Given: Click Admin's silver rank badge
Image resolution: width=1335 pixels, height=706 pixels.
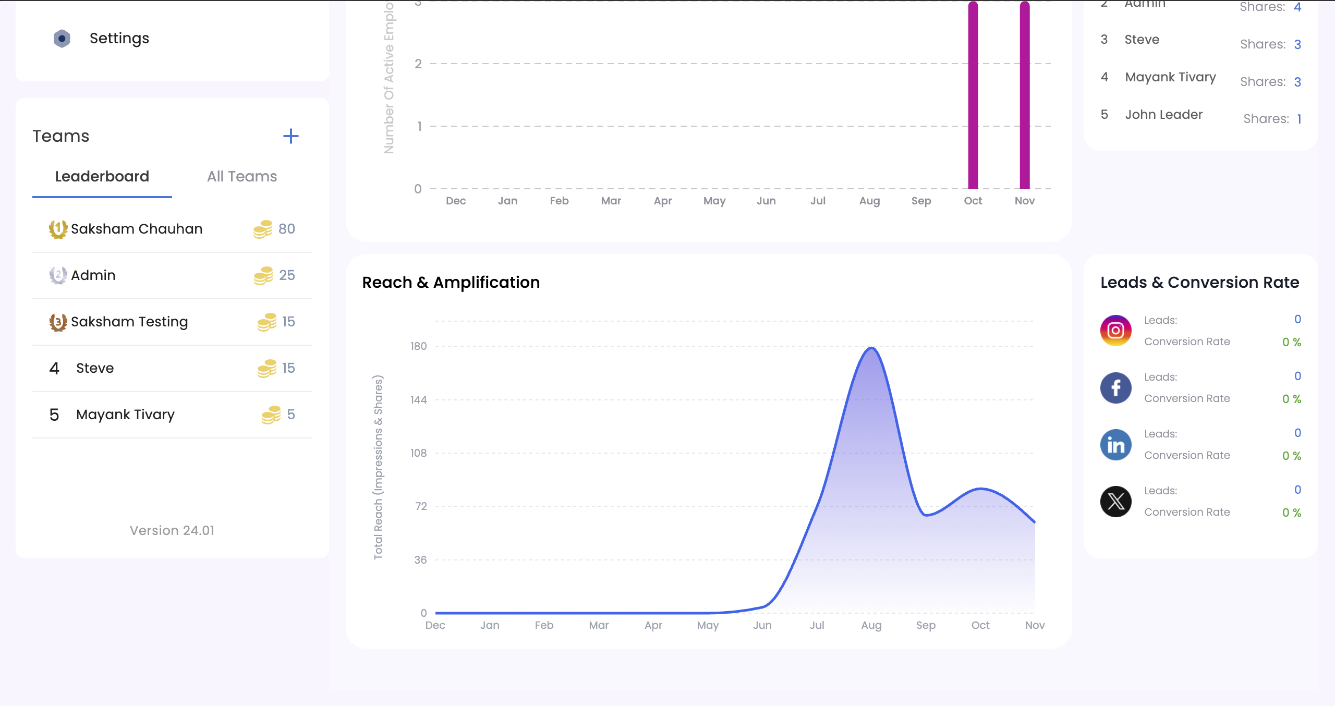Looking at the screenshot, I should (58, 275).
